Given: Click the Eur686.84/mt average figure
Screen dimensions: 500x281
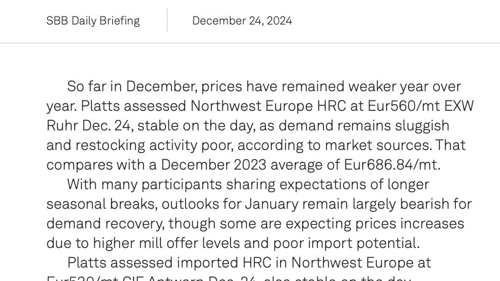Looking at the screenshot, I should click(x=392, y=165).
